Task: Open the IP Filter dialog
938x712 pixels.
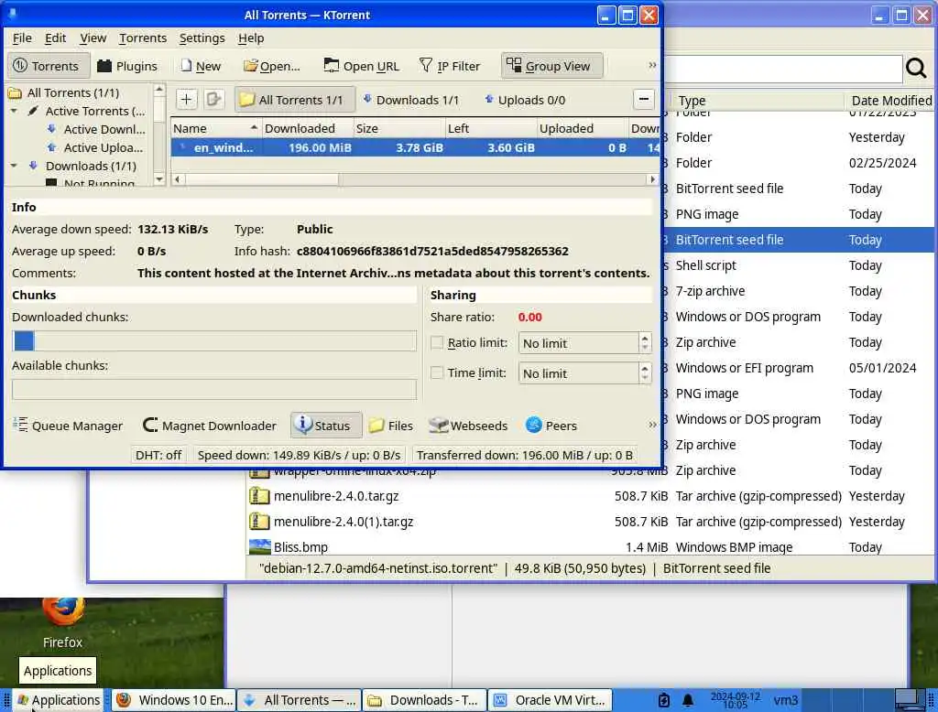Action: [x=450, y=66]
